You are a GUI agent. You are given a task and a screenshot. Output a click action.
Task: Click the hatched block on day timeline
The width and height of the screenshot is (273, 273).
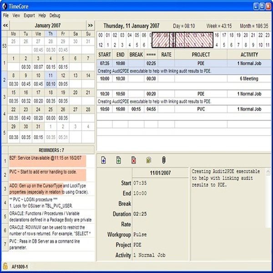pyautogui.click(x=182, y=40)
